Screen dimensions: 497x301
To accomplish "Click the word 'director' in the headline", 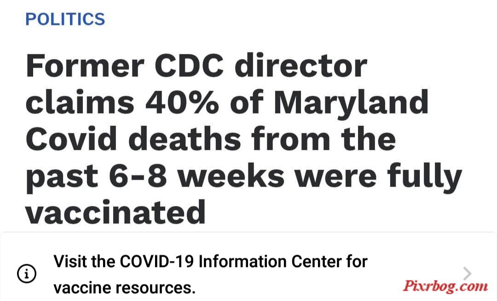I will click(301, 66).
